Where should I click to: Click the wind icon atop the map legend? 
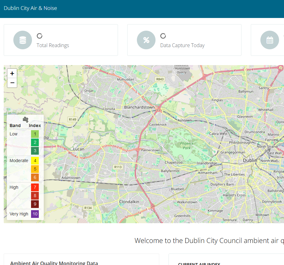pyautogui.click(x=25, y=119)
